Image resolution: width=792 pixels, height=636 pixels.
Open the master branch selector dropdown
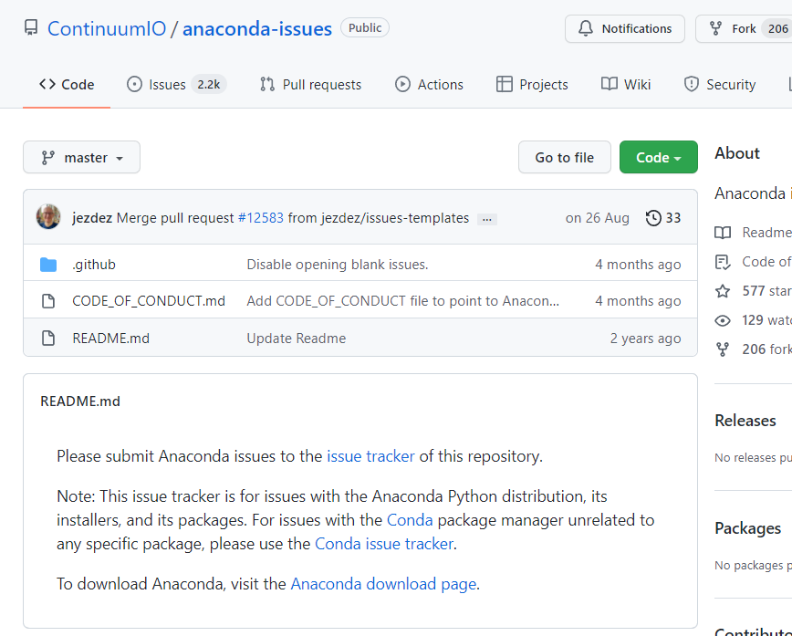(81, 157)
